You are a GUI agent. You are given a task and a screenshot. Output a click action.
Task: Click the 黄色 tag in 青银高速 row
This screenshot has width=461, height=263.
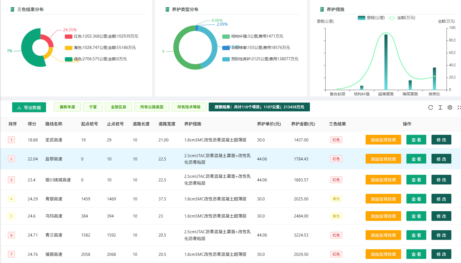[336, 199]
